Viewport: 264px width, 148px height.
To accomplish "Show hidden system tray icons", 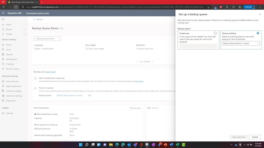I will point(231,145).
